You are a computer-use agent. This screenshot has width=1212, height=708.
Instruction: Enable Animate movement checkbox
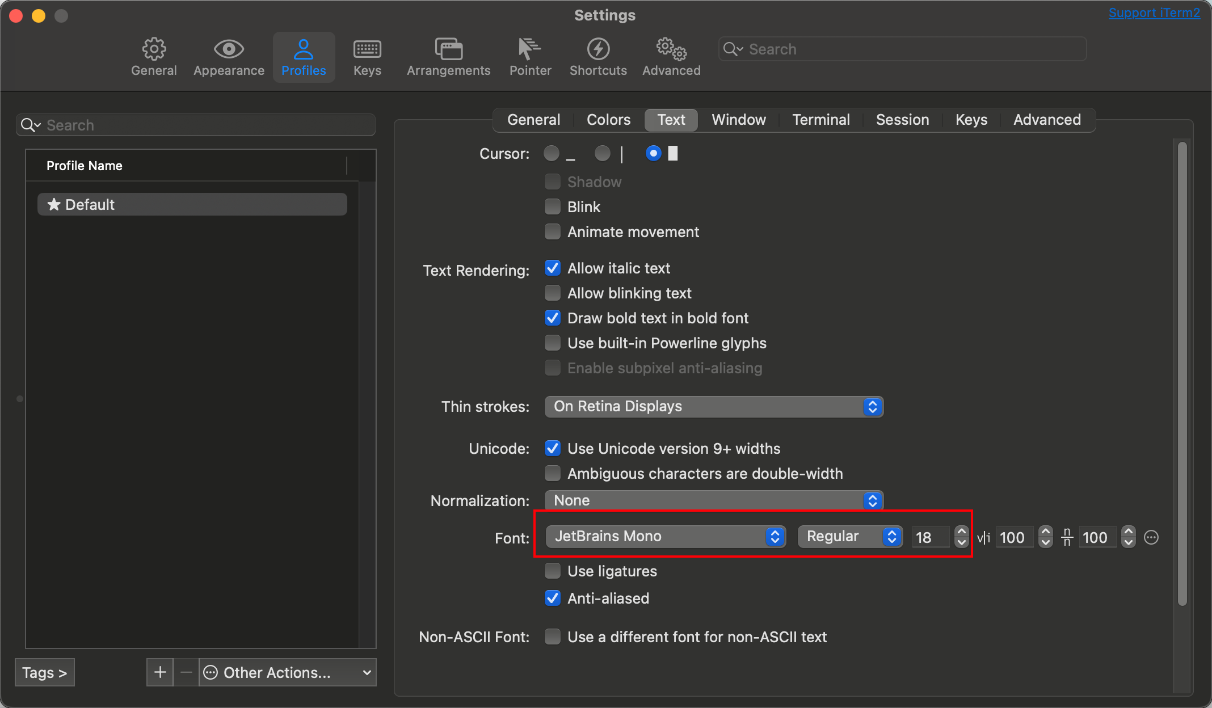tap(553, 231)
